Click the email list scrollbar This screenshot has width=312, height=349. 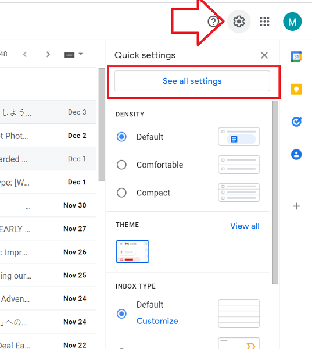[102, 124]
